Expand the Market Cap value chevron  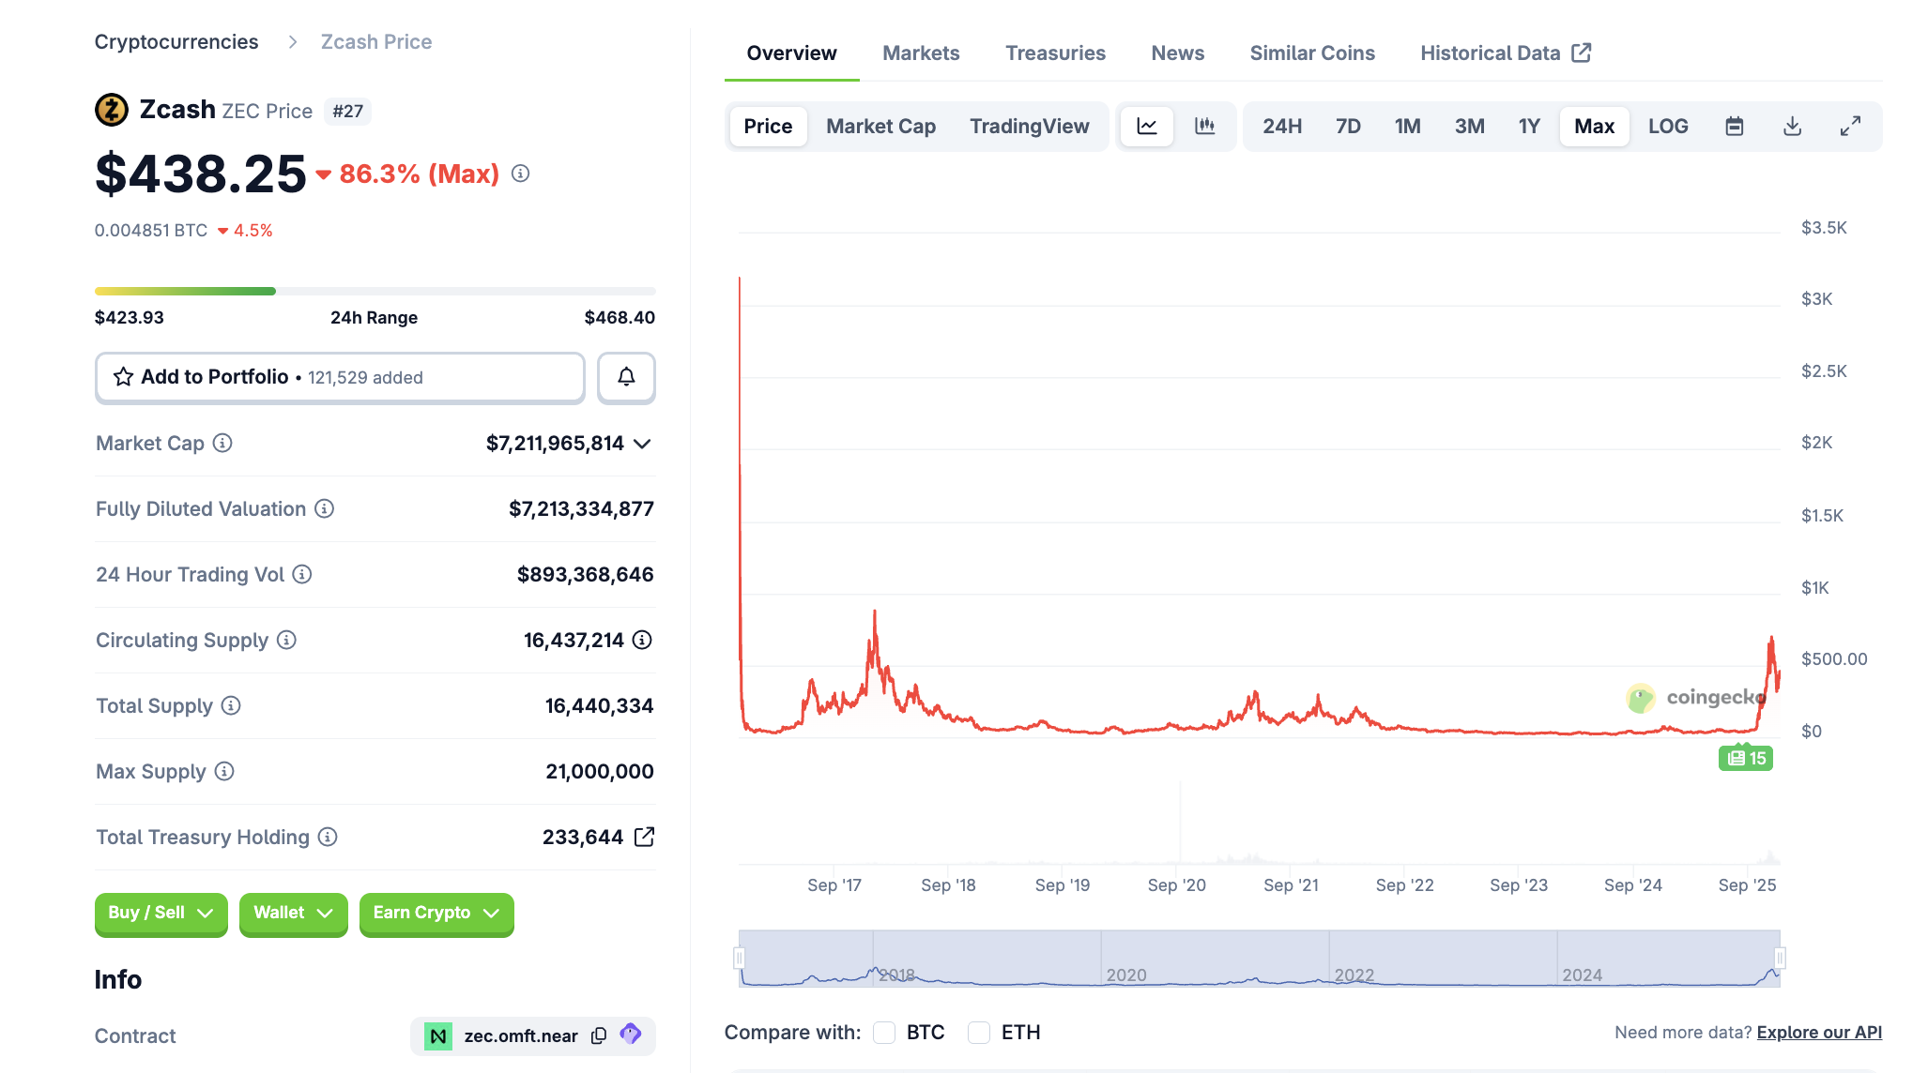pyautogui.click(x=642, y=444)
